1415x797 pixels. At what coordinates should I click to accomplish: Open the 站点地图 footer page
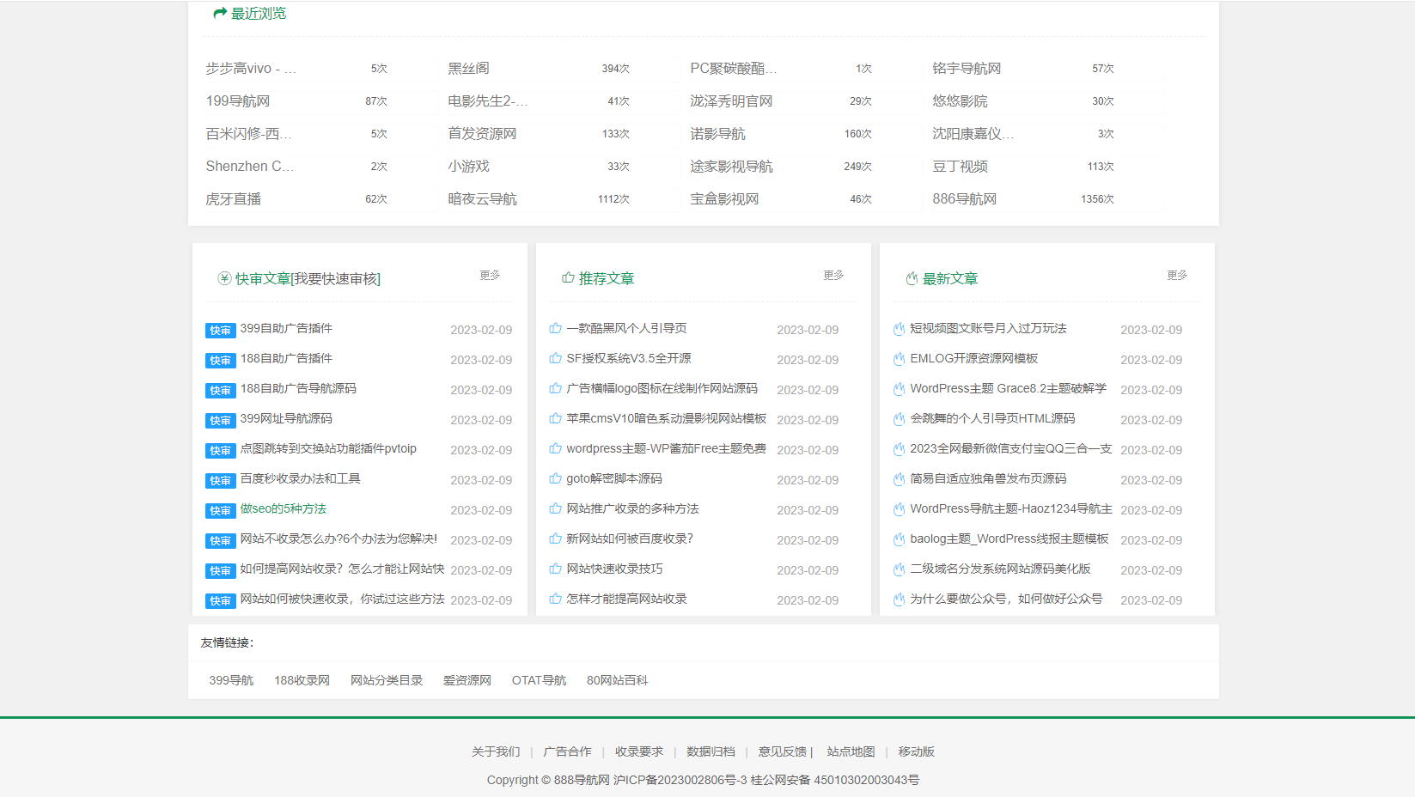point(849,751)
